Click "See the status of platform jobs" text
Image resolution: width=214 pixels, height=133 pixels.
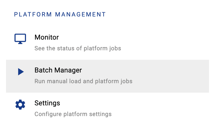pyautogui.click(x=77, y=48)
